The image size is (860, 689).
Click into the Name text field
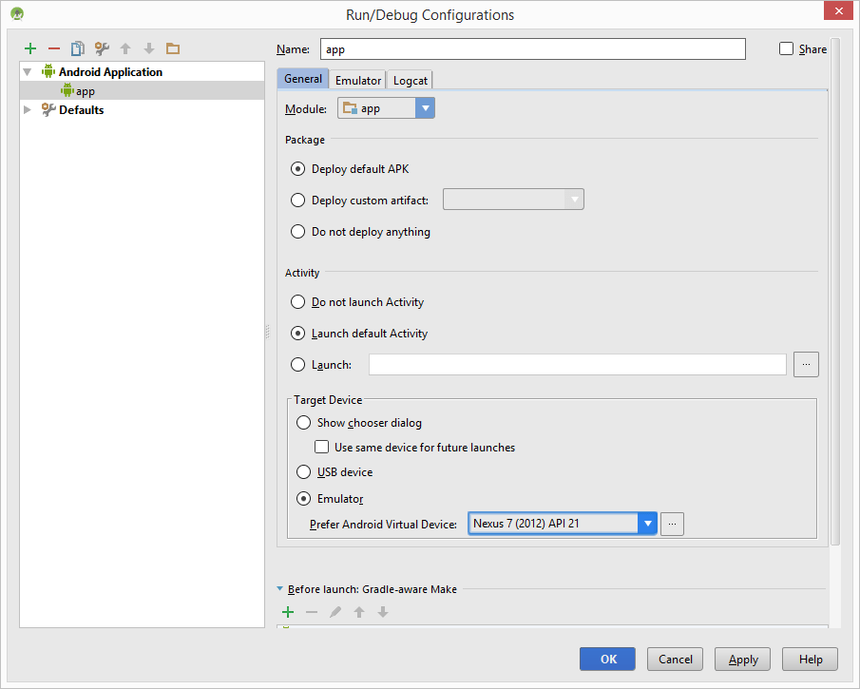point(532,49)
